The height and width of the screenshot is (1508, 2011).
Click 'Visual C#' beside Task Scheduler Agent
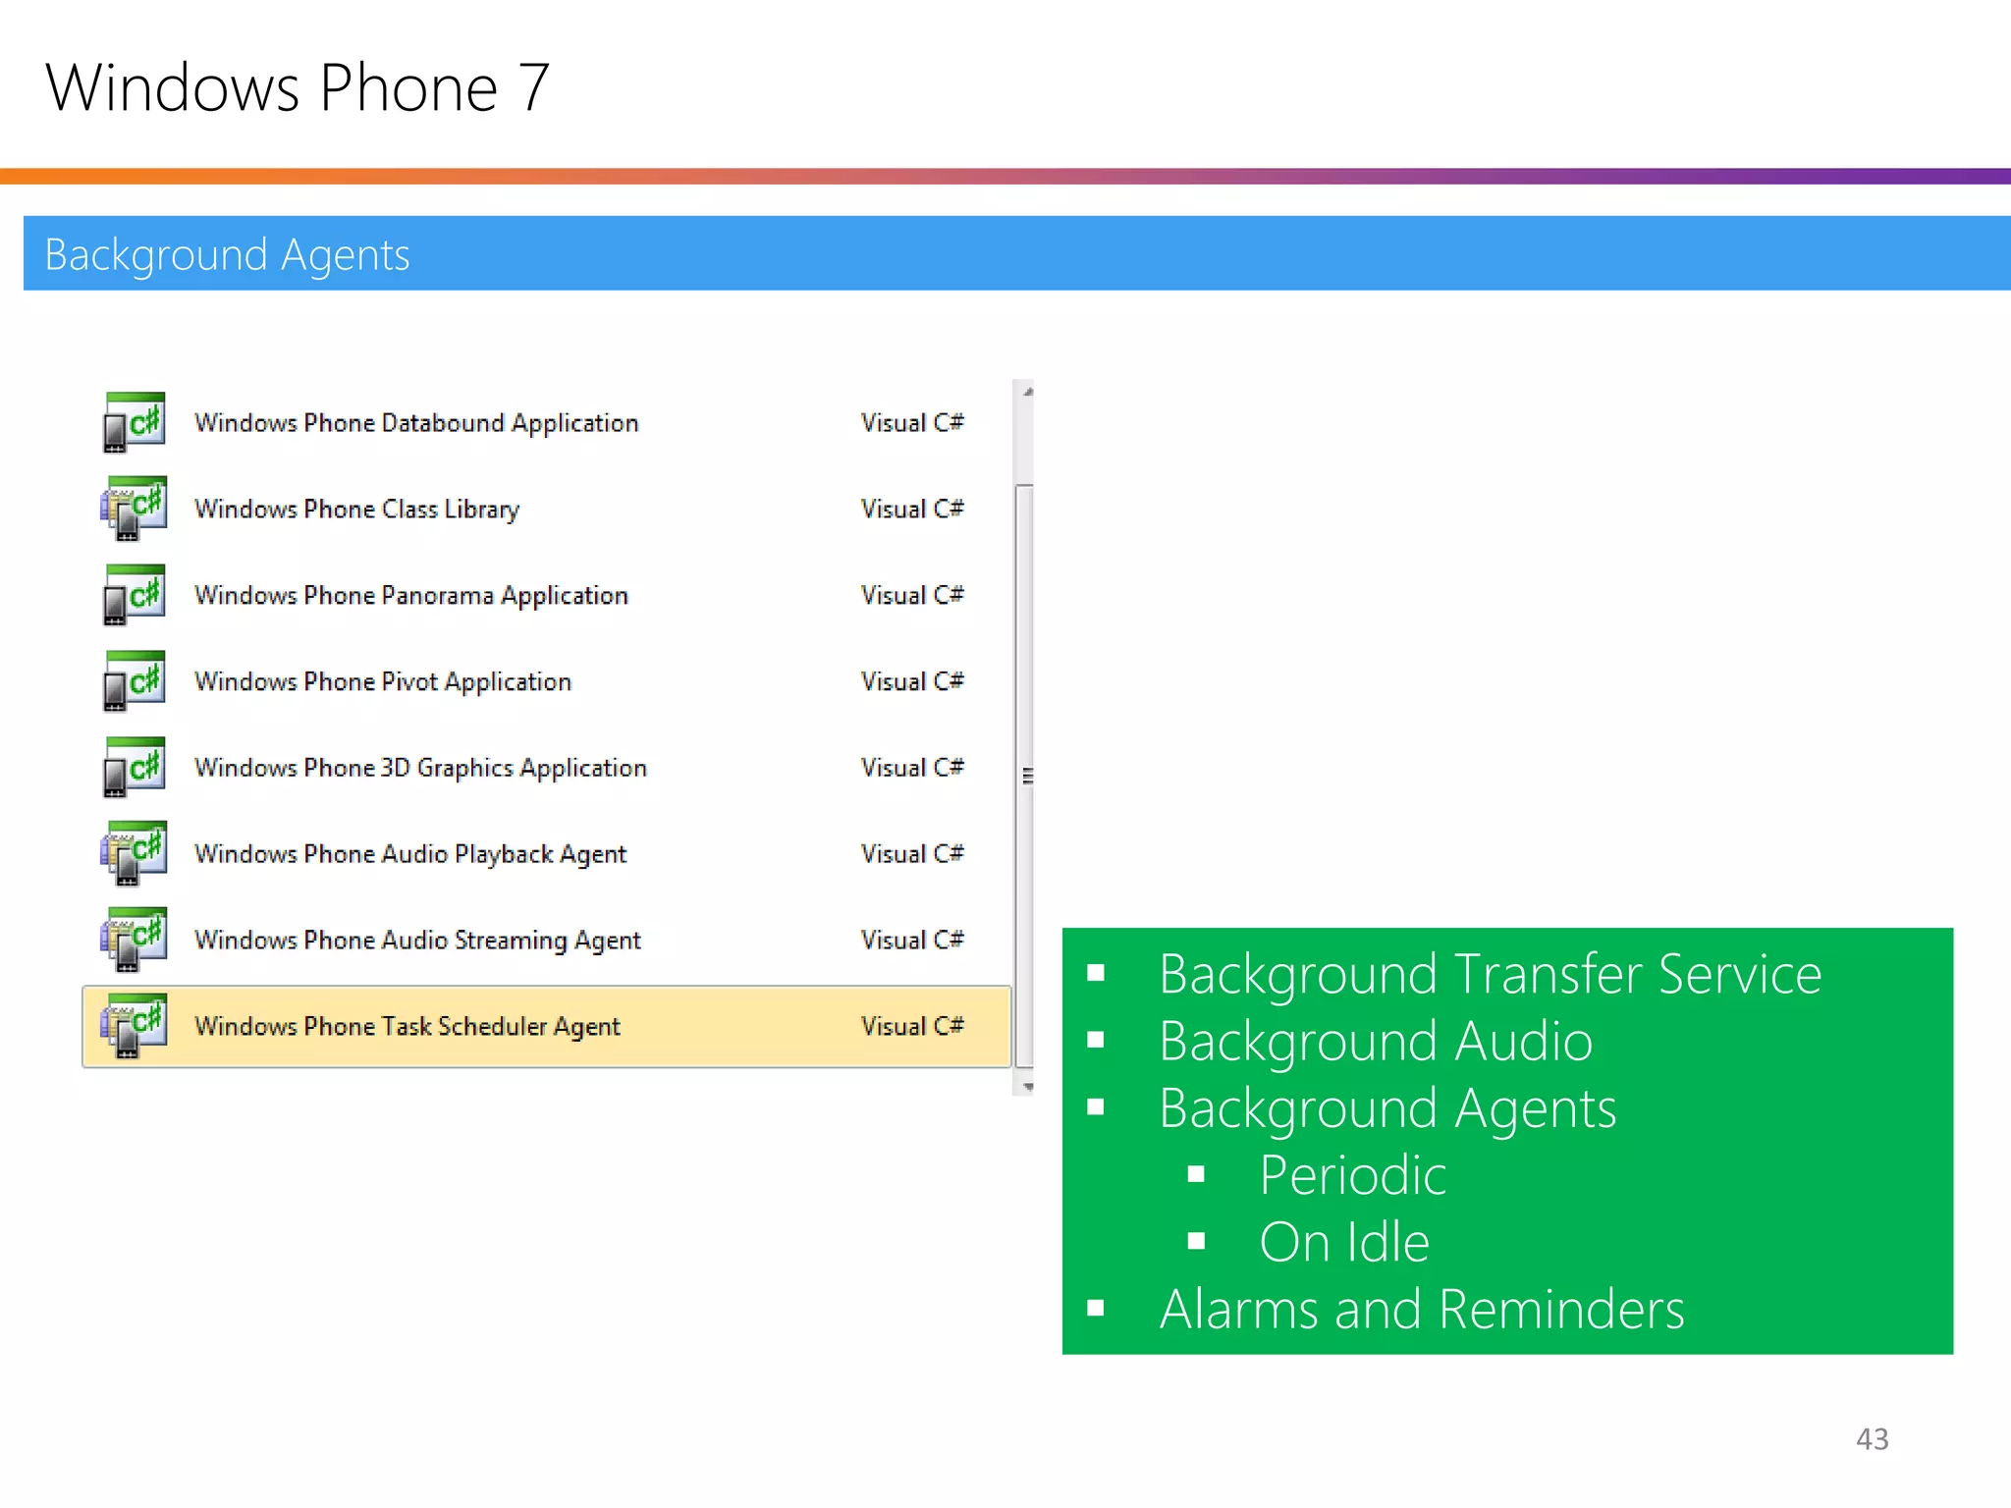(x=912, y=1026)
